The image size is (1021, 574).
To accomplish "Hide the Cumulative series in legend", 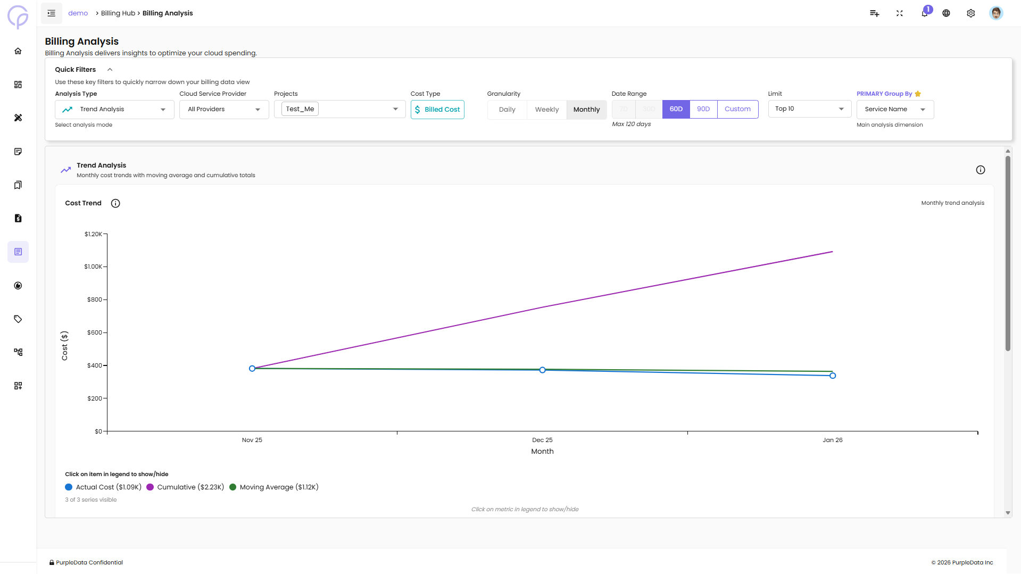I will tap(185, 487).
